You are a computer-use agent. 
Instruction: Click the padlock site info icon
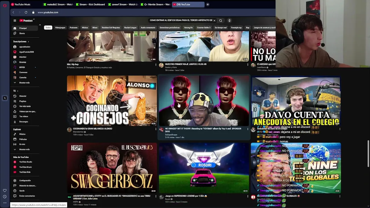(33, 12)
